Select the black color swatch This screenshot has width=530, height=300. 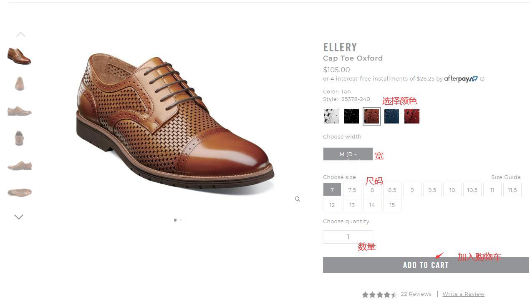coord(351,116)
